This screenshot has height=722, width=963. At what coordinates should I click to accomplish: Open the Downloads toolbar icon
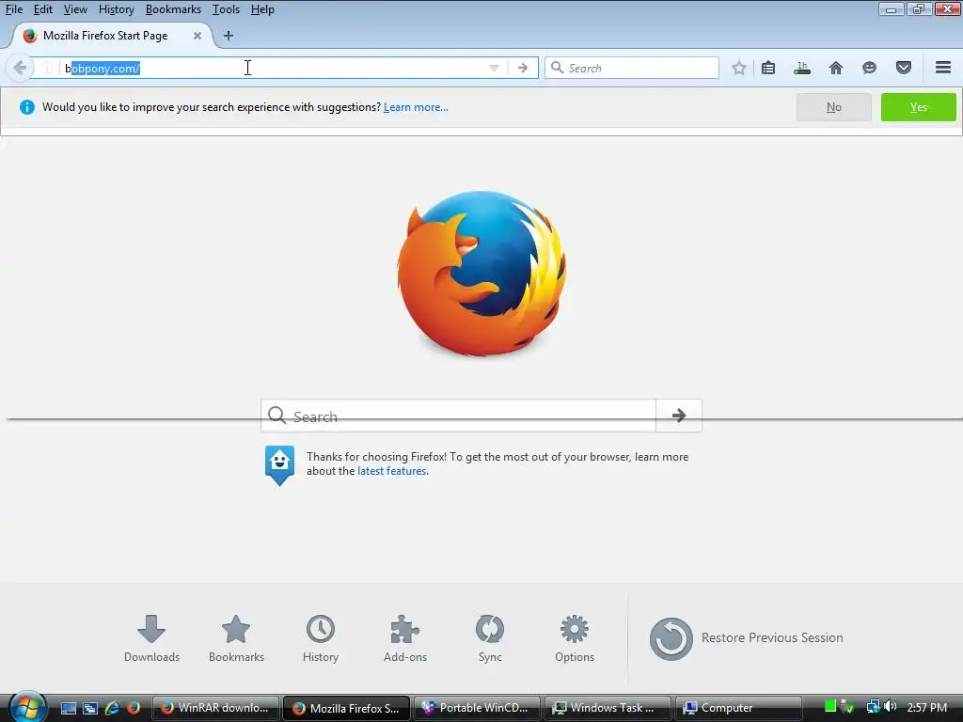802,68
